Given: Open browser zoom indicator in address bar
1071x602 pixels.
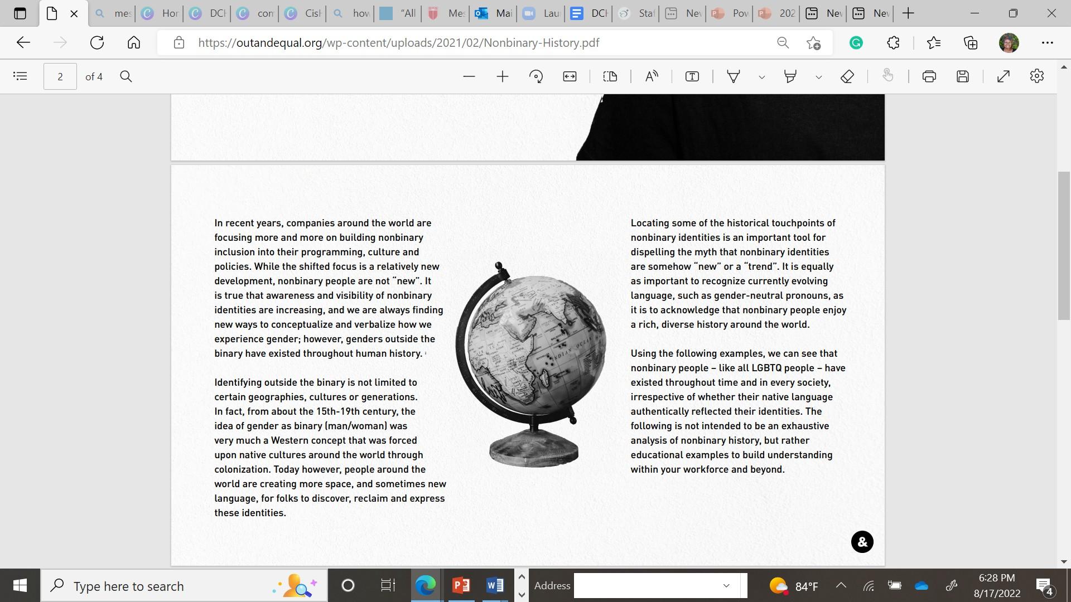Looking at the screenshot, I should 783,42.
